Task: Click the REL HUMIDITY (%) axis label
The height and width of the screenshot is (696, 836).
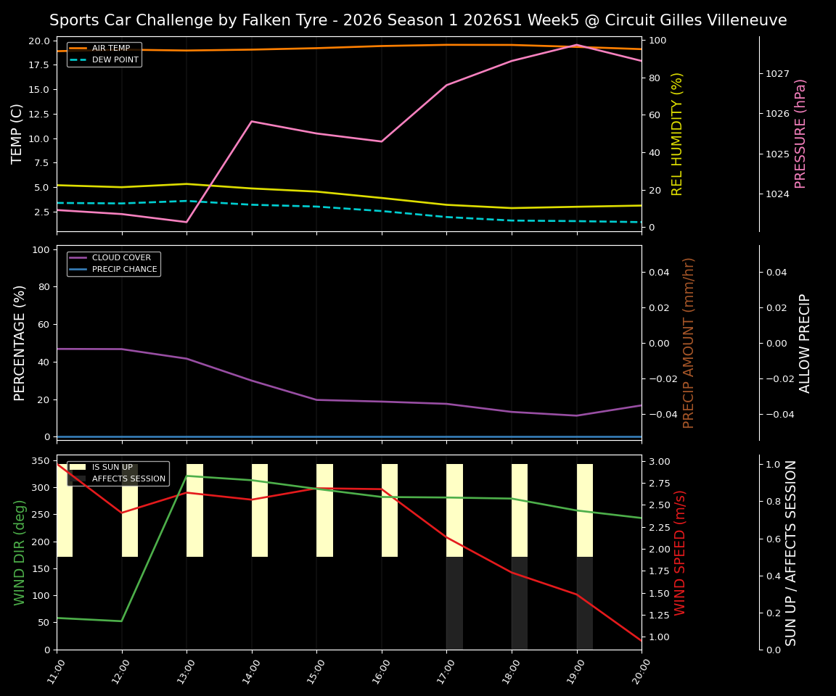Action: [676, 134]
